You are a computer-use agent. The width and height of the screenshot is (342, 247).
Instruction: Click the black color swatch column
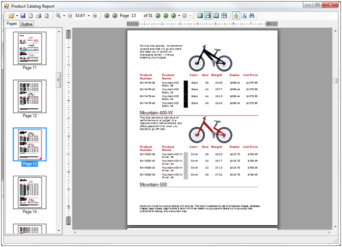(186, 94)
